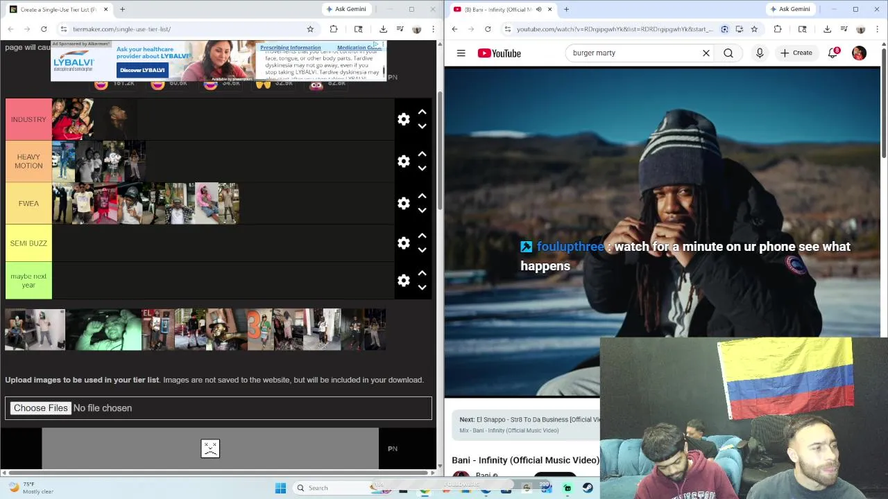888x499 pixels.
Task: Select the green maybe next year label
Action: [28, 281]
